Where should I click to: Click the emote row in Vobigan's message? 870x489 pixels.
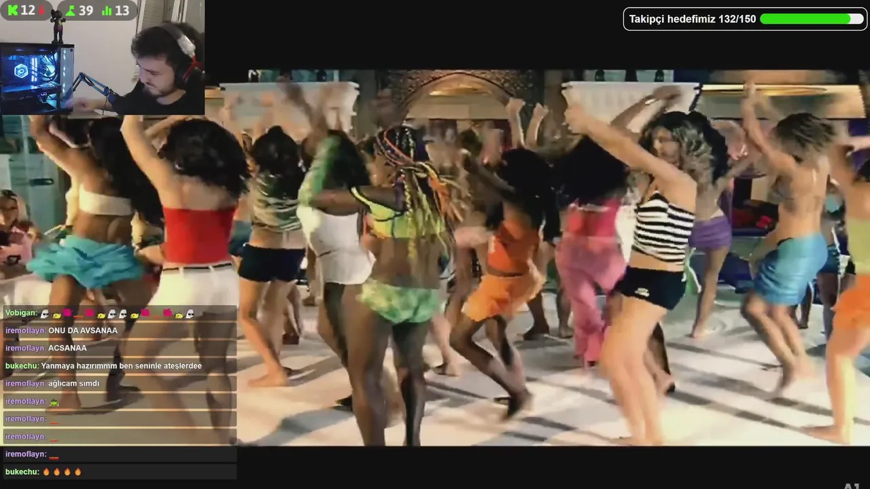[x=117, y=313]
